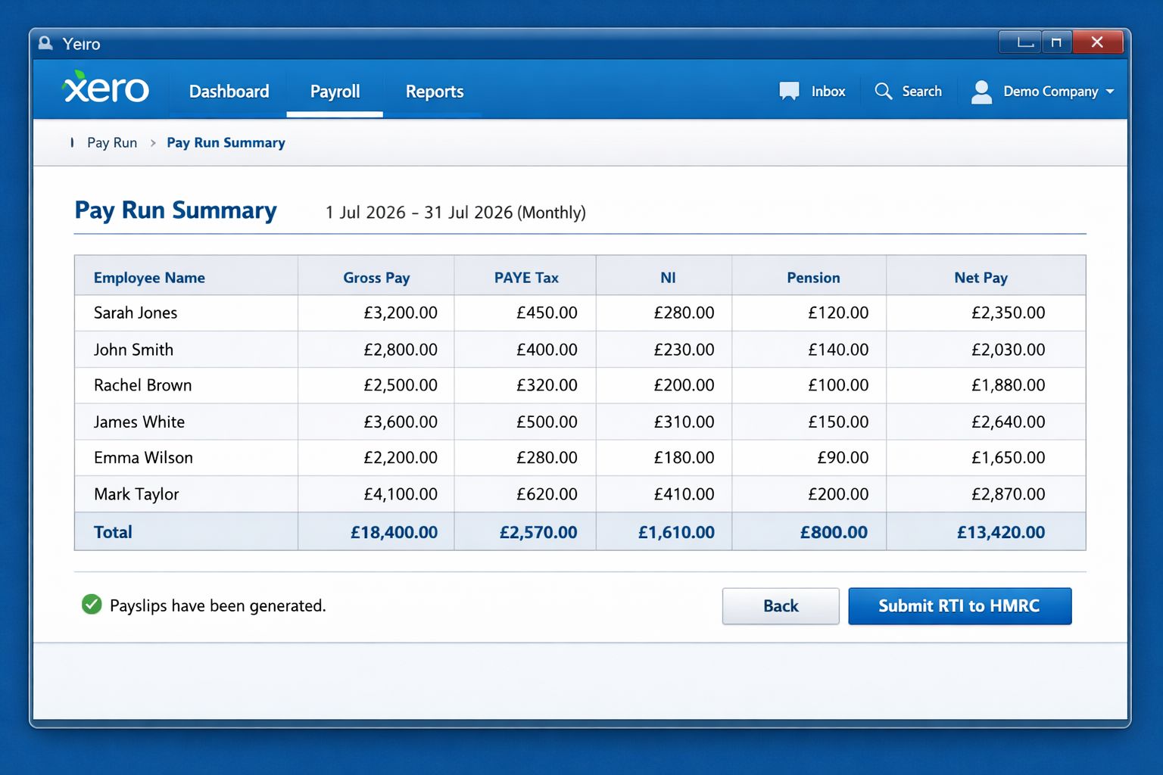Click the title bar user icon
Screen dimensions: 1163x775
(45, 42)
